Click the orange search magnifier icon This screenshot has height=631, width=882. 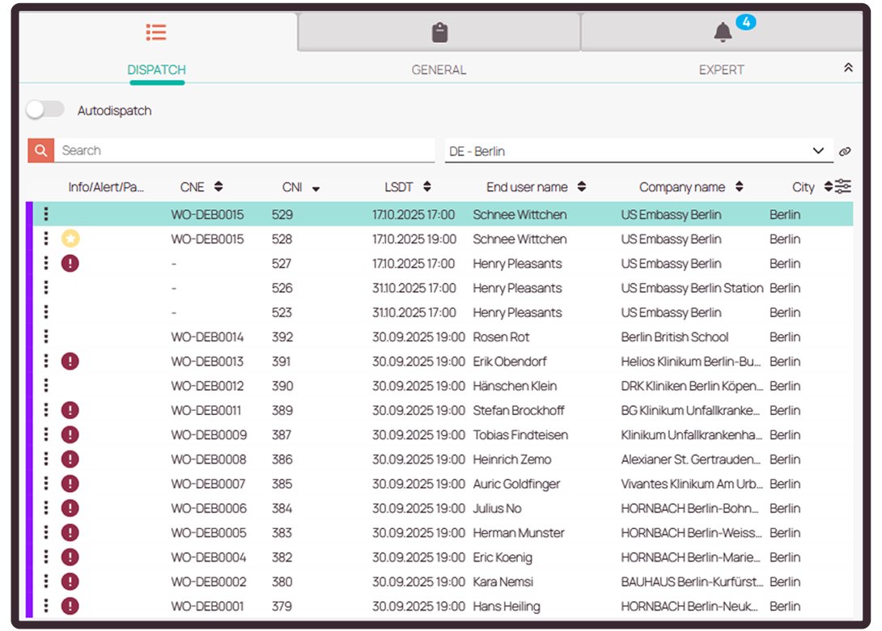pos(40,150)
